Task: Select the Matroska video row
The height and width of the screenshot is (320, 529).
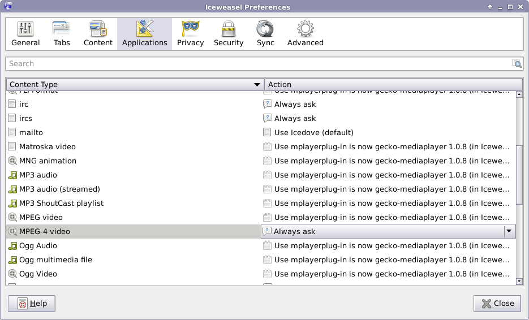Action: click(261, 146)
